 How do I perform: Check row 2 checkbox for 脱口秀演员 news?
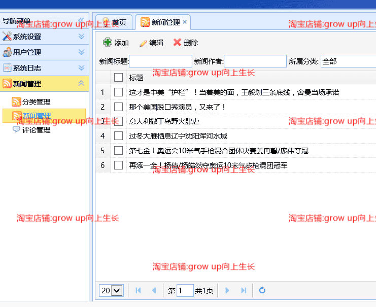pyautogui.click(x=118, y=107)
